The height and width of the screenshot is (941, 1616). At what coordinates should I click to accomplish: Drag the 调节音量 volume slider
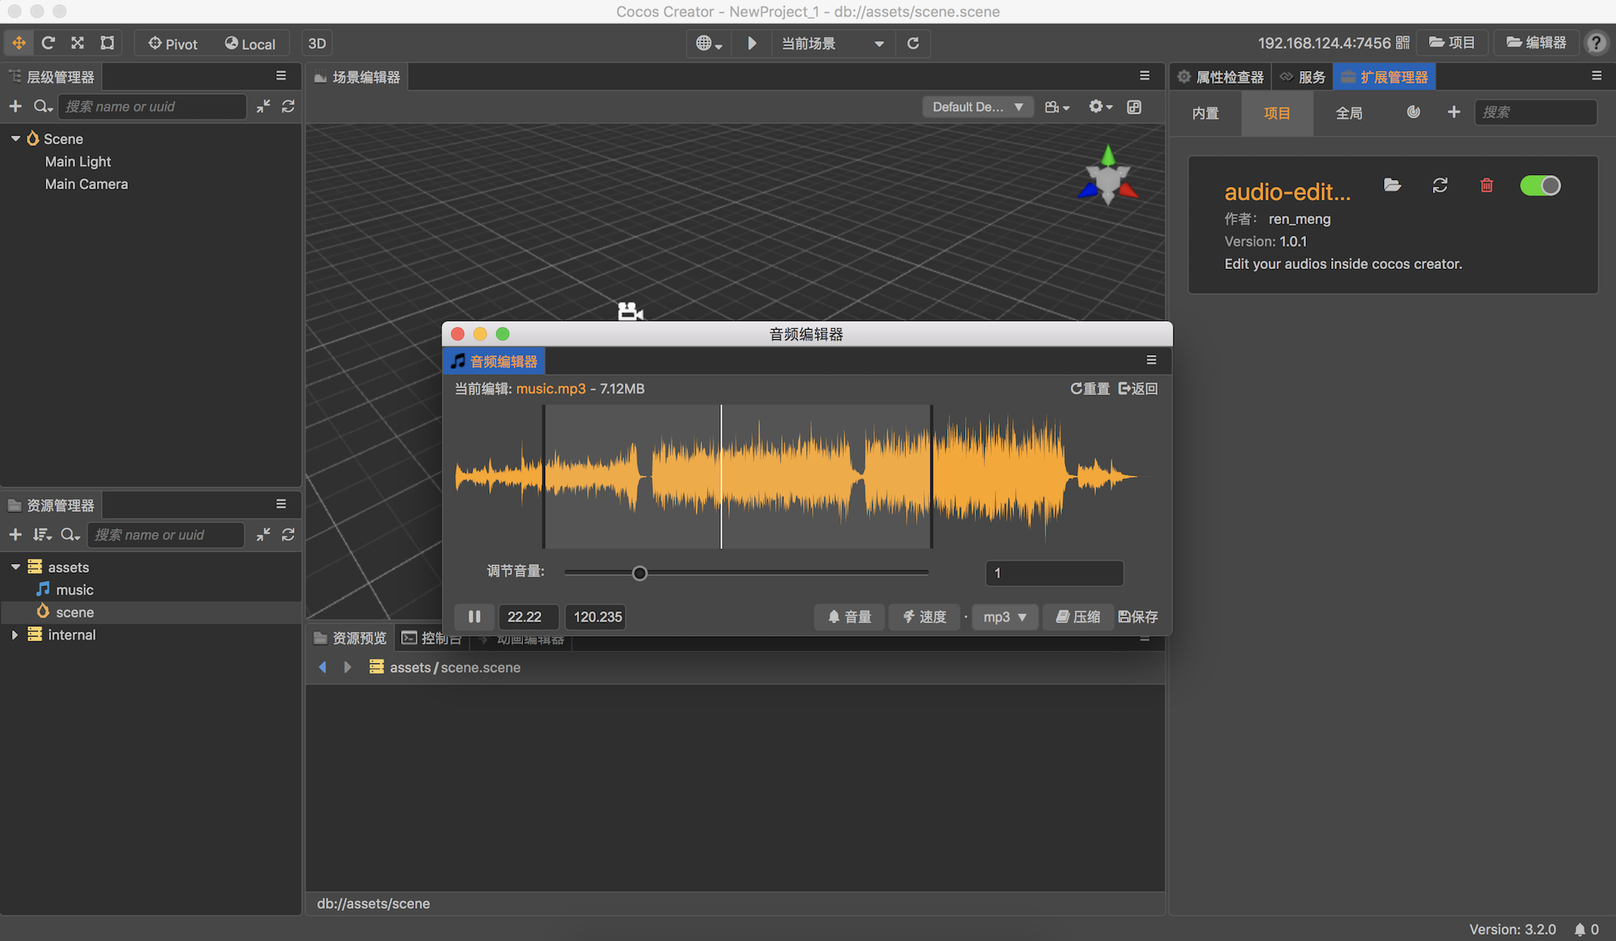pyautogui.click(x=639, y=571)
